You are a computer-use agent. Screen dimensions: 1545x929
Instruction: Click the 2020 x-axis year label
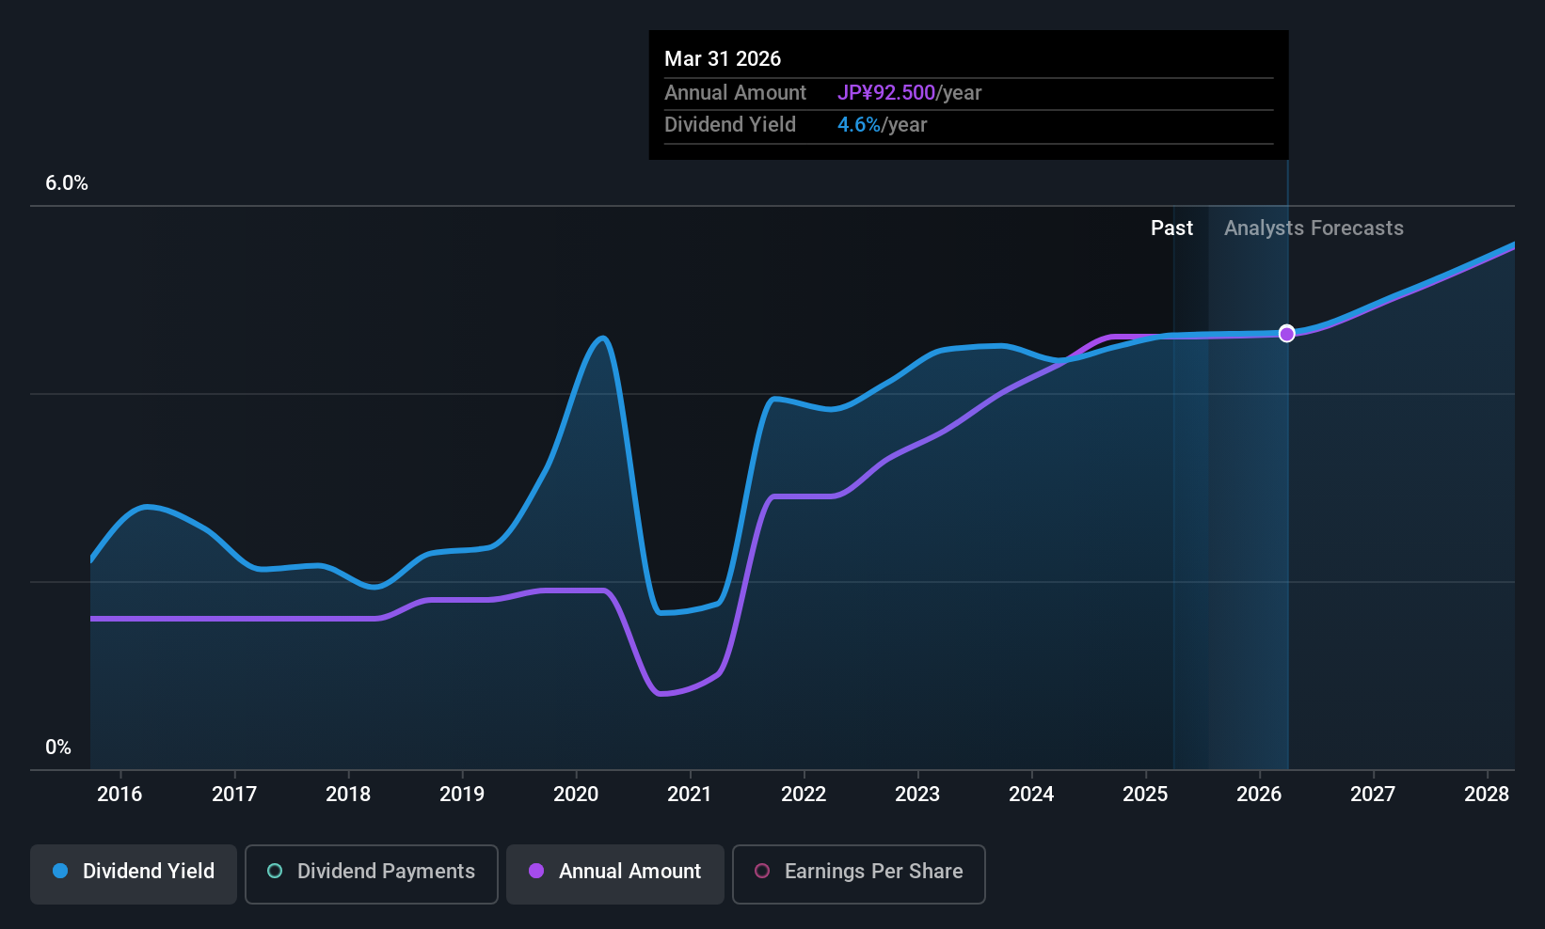(x=576, y=795)
